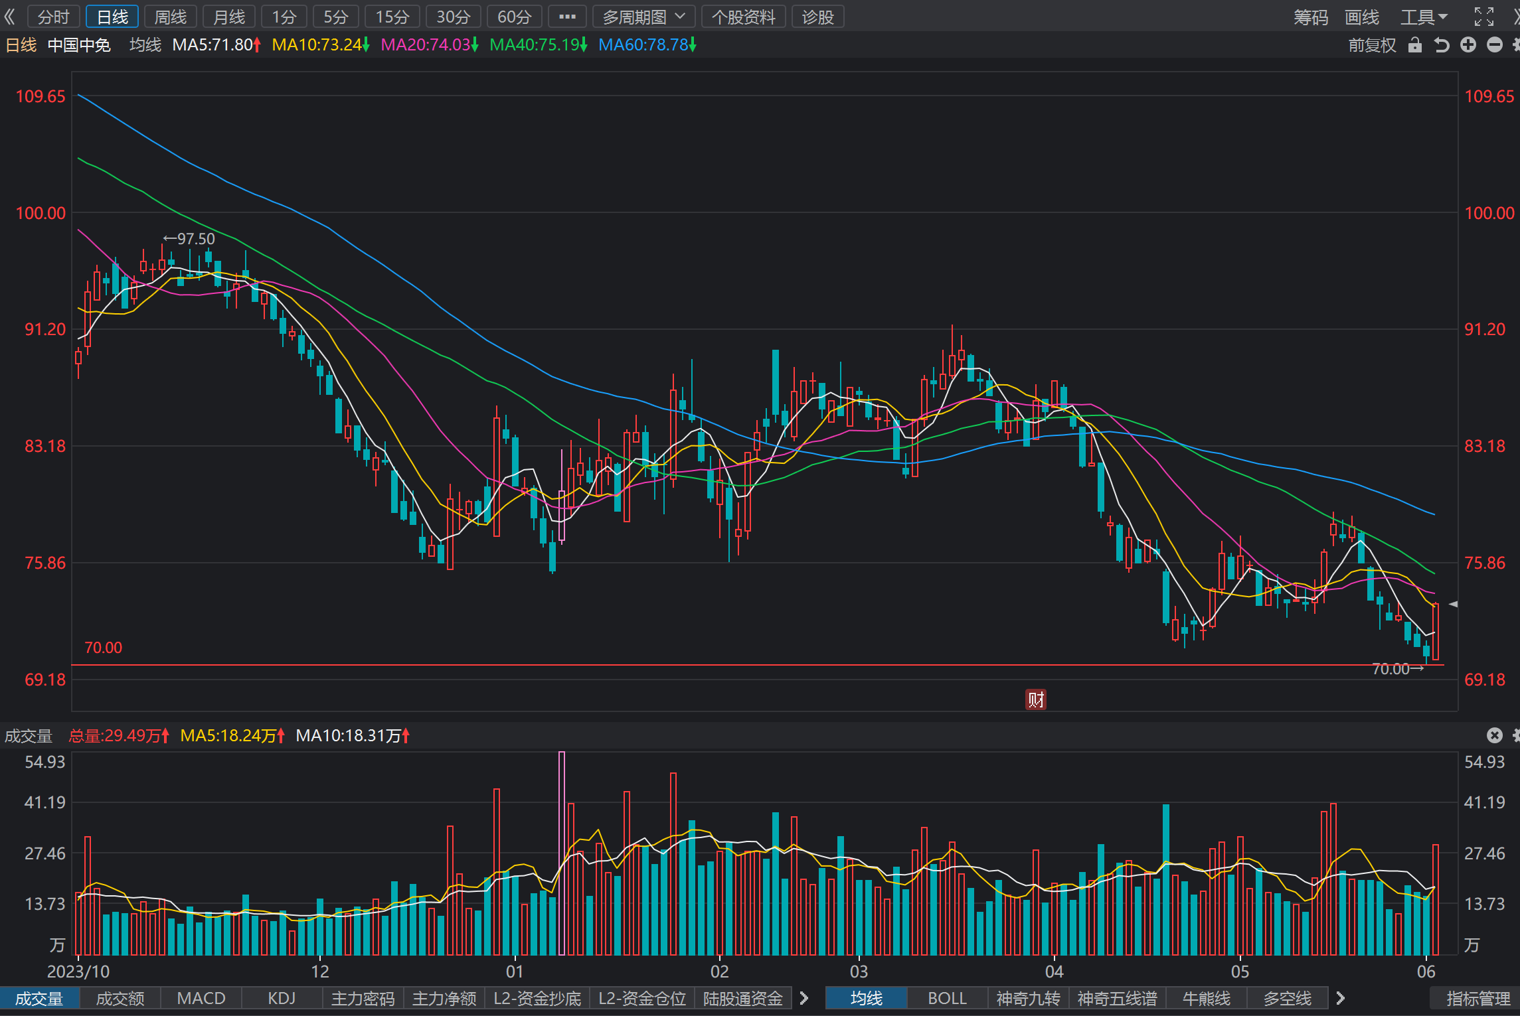Select L2-资金仓位 indicator tab
Viewport: 1520px width, 1016px height.
(642, 998)
